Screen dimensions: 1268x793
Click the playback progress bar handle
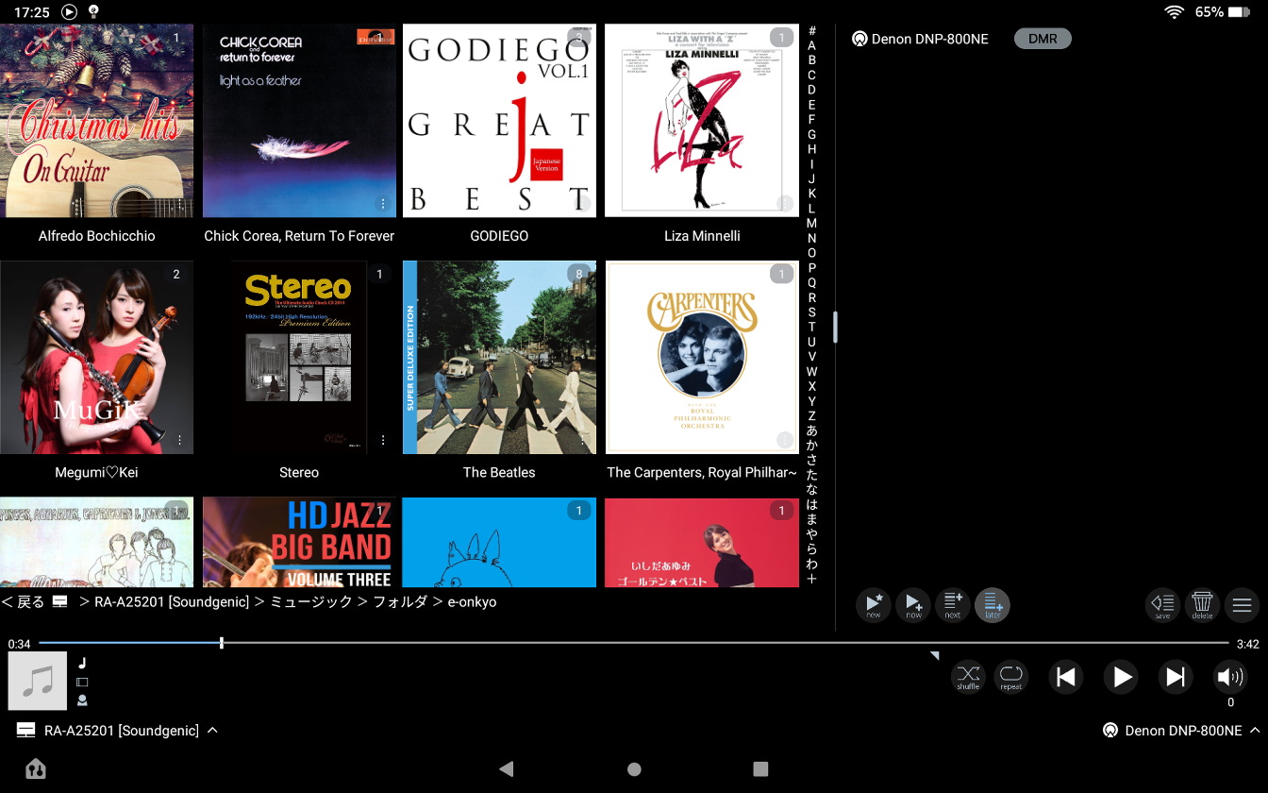(222, 643)
